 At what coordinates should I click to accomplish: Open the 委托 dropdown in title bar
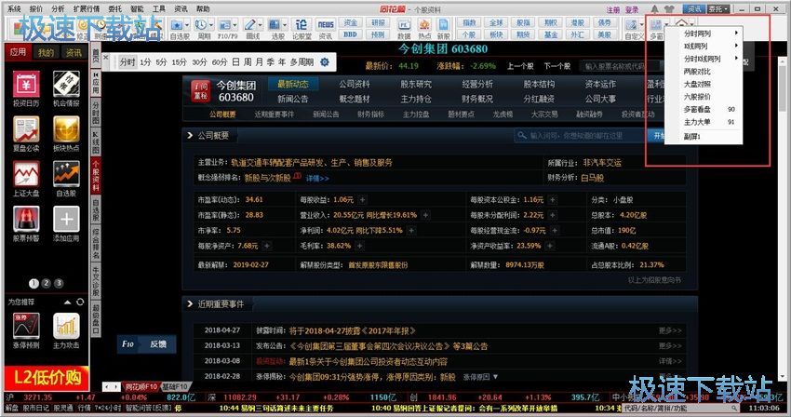pyautogui.click(x=717, y=9)
